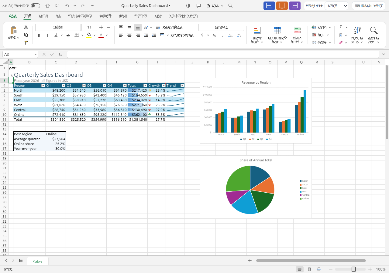The height and width of the screenshot is (273, 389).
Task: Apply the red font color swatch
Action: pyautogui.click(x=101, y=35)
